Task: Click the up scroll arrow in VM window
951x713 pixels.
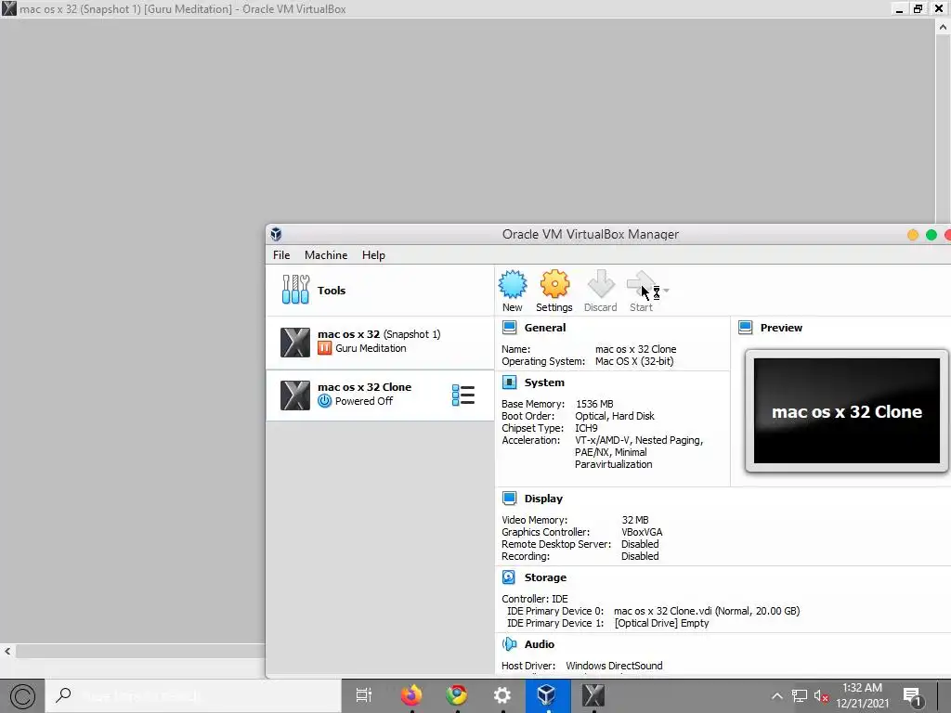Action: (943, 27)
